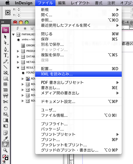The height and width of the screenshot is (164, 133).
Task: Click the reference point locator grid
Action: point(8,12)
